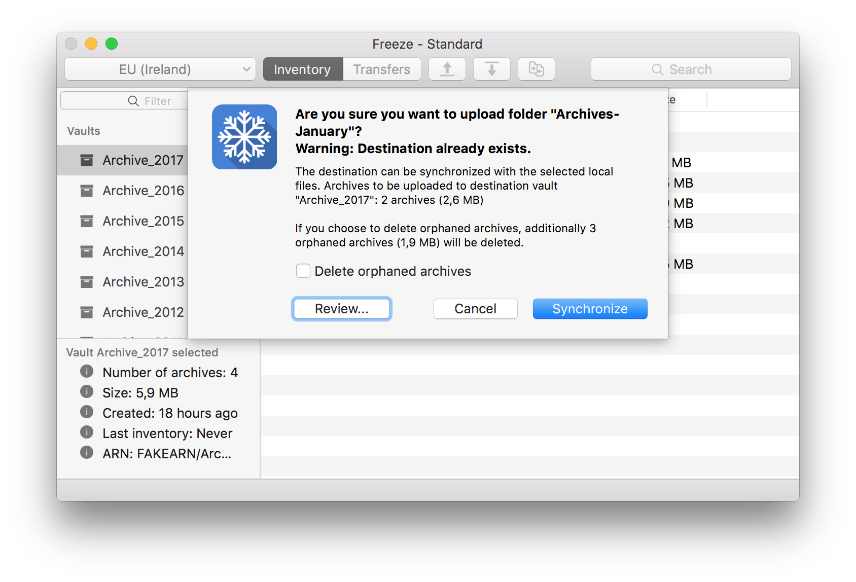Enable Delete orphaned archives checkbox
Screen dimensions: 856x582
[303, 271]
